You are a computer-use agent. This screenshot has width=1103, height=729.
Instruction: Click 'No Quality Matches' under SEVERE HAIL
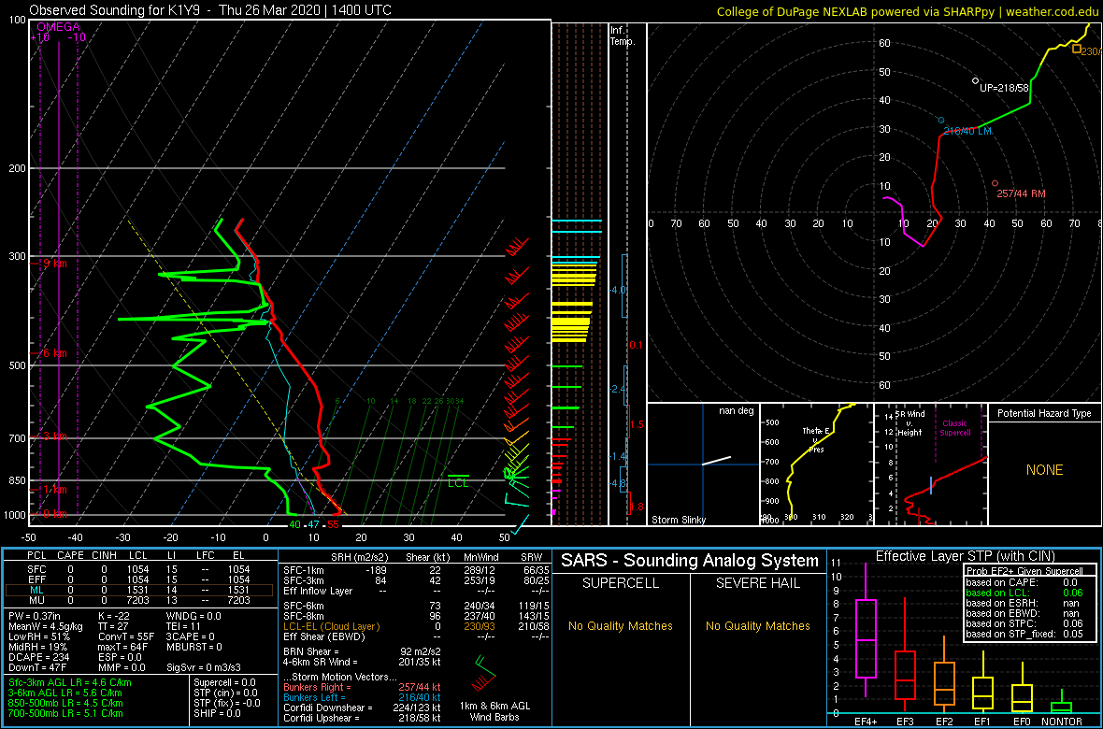coord(758,626)
